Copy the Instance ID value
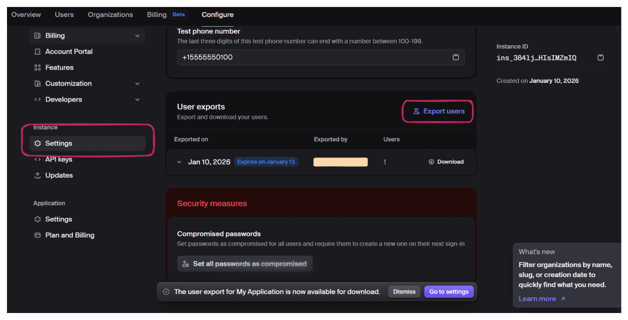 point(601,58)
